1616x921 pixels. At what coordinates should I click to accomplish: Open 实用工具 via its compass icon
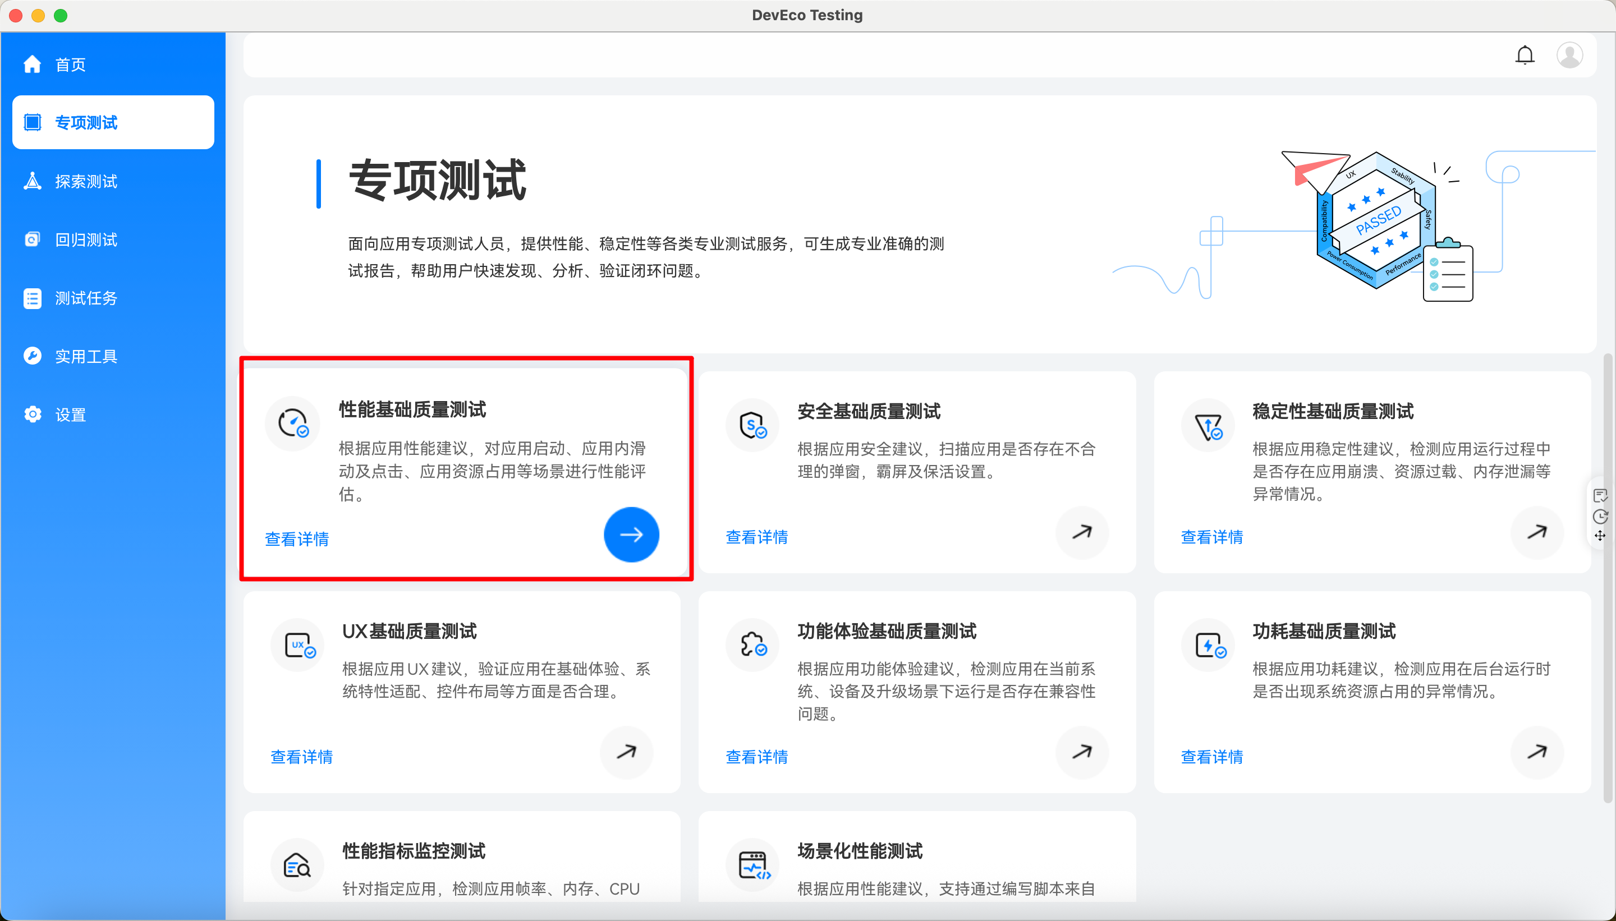click(33, 356)
